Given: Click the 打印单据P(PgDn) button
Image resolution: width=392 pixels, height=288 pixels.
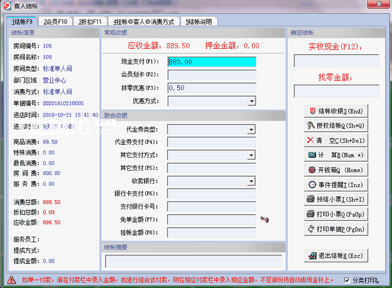Looking at the screenshot, I should point(336,229).
